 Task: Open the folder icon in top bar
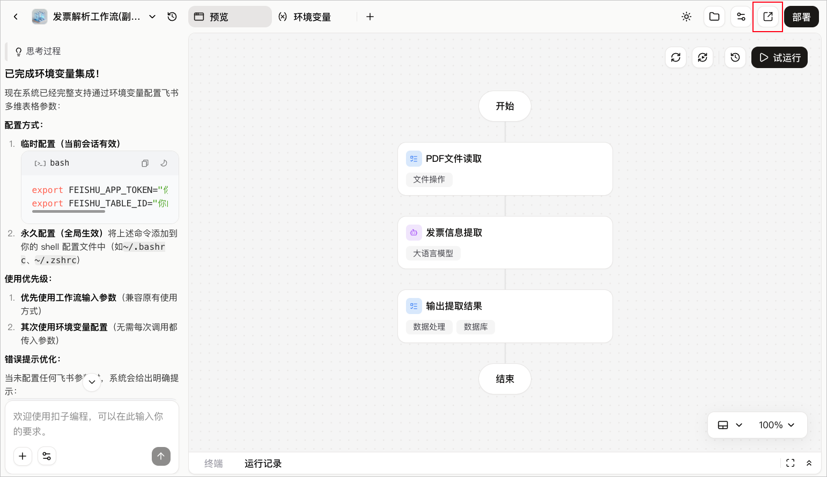pos(714,17)
